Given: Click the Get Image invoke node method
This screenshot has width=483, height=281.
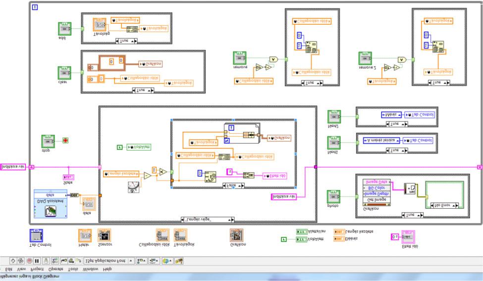Looking at the screenshot, I should pyautogui.click(x=376, y=200).
